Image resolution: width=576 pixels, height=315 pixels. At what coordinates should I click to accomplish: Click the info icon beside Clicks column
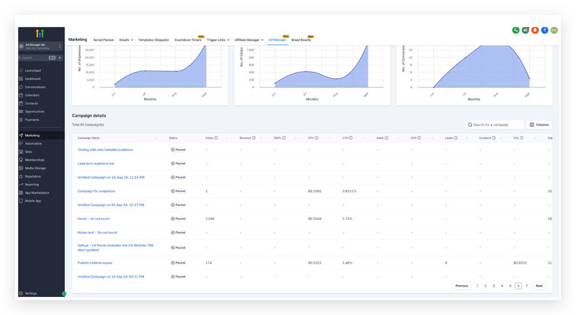[x=217, y=137]
